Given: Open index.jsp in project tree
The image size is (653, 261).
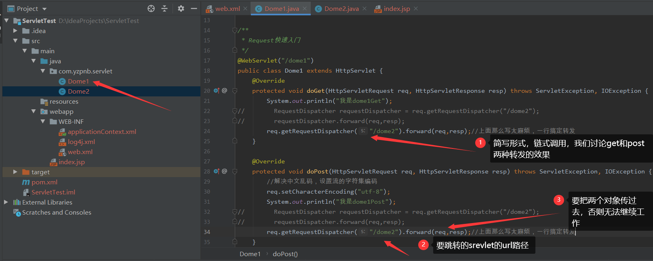Looking at the screenshot, I should pyautogui.click(x=72, y=162).
